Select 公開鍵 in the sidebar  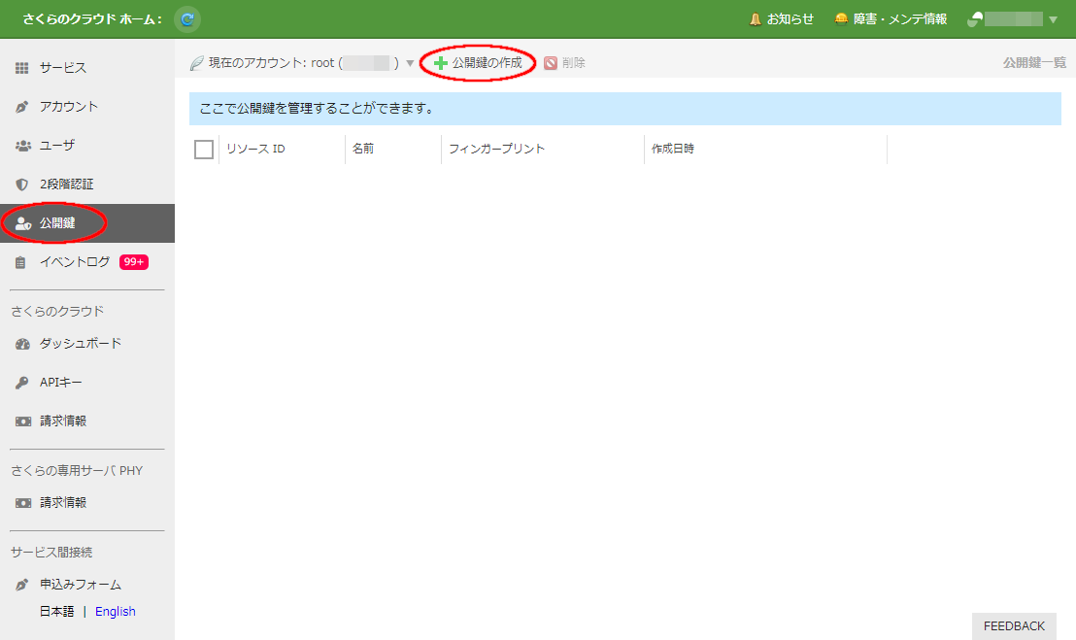pyautogui.click(x=60, y=222)
